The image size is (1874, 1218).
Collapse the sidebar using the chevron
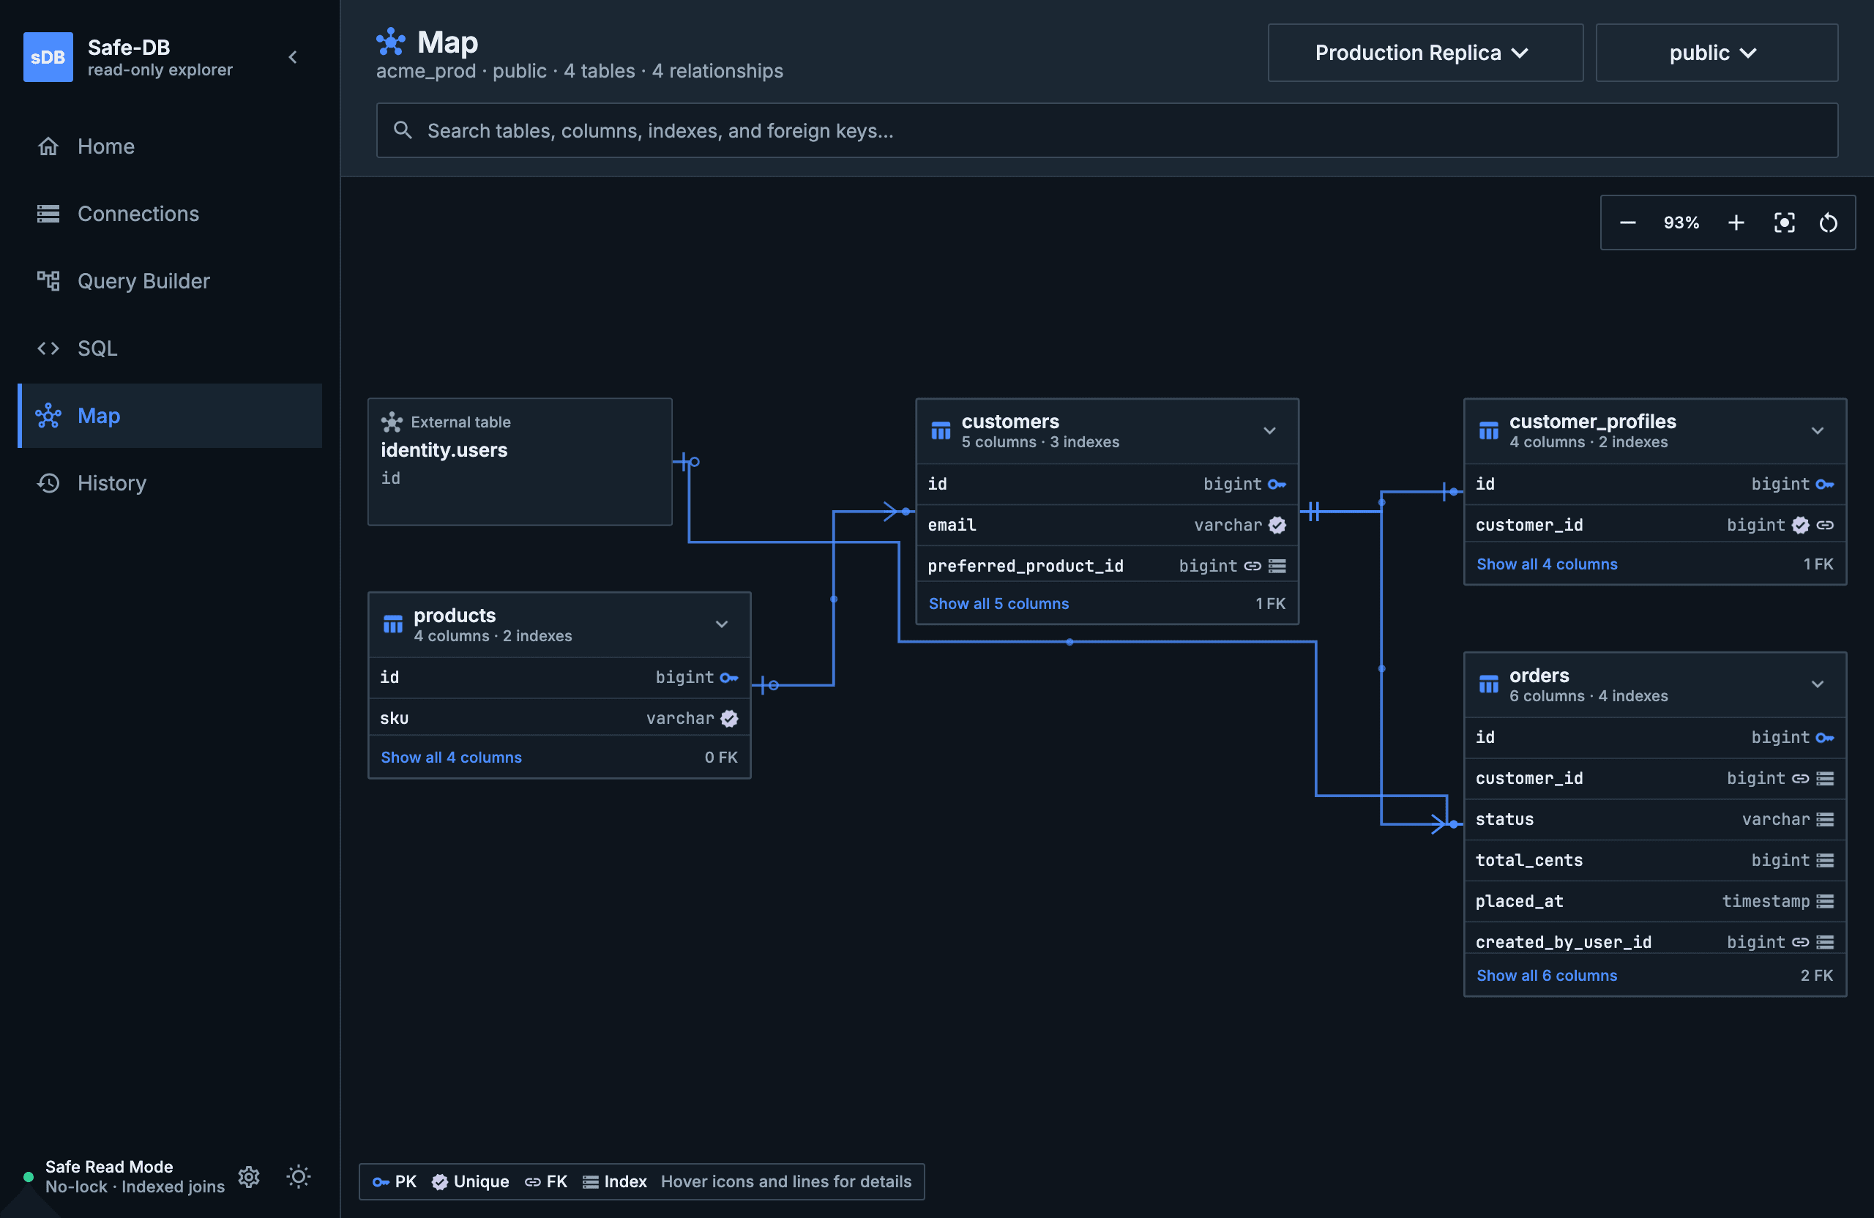[293, 56]
